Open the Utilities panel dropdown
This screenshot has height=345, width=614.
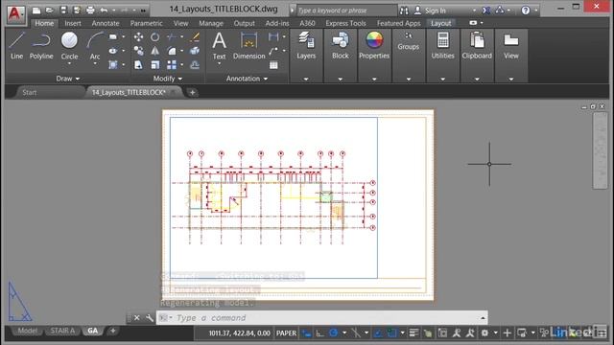click(442, 79)
